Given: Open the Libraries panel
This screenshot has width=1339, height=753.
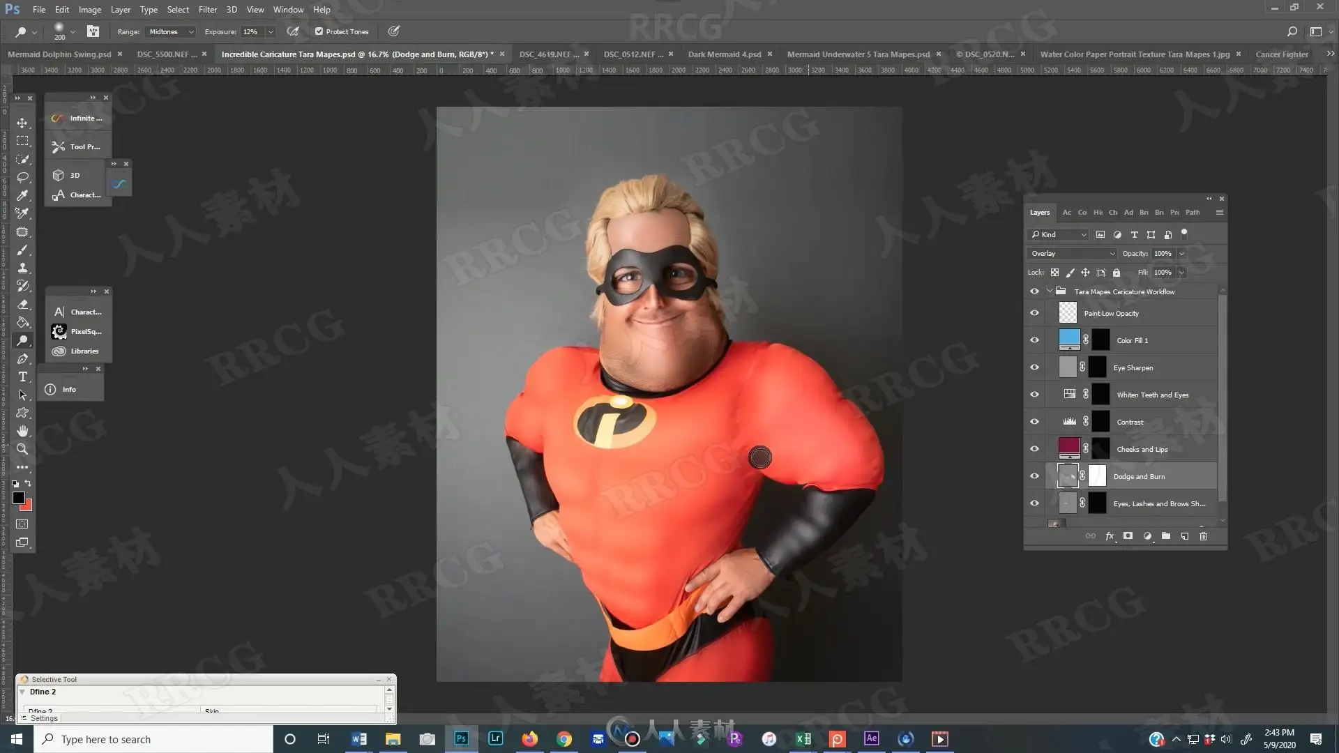Looking at the screenshot, I should [x=78, y=351].
